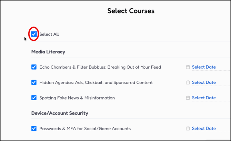231x141 pixels.
Task: Click the Echo Chambers & Filter Bubbles title
Action: point(100,67)
